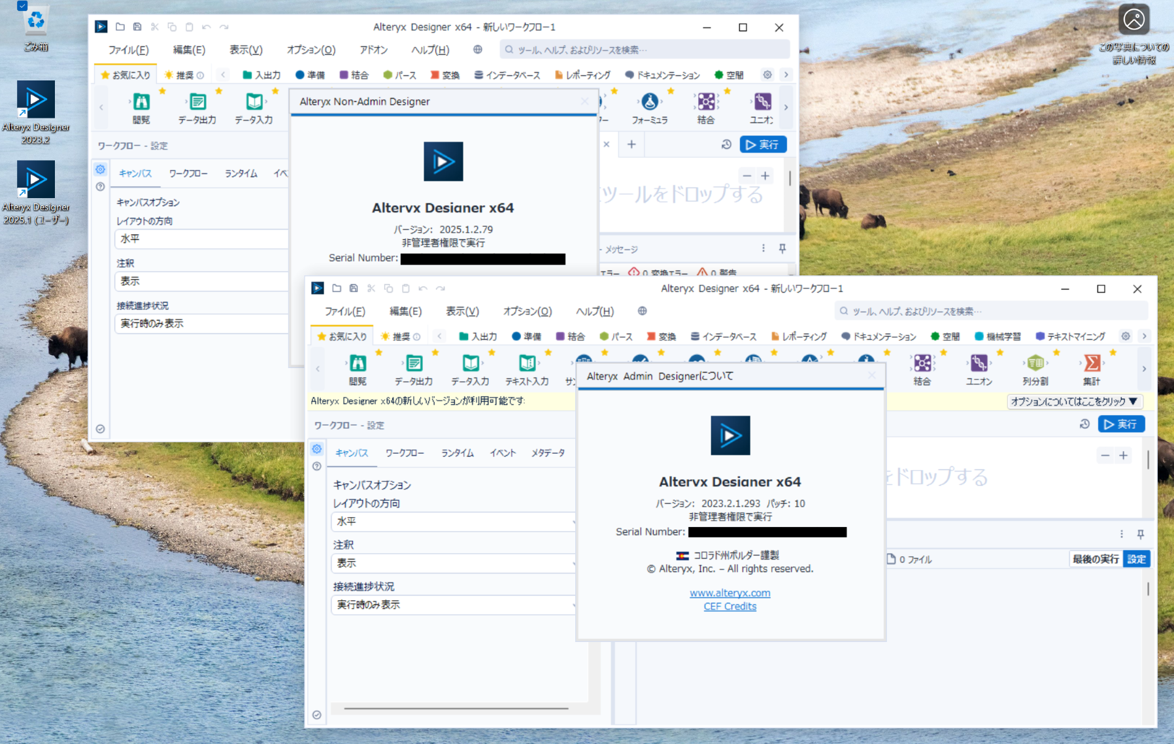The height and width of the screenshot is (744, 1174).
Task: Select Alteryx Designer 2025.1 (ユーザー) desktop shortcut
Action: [36, 193]
